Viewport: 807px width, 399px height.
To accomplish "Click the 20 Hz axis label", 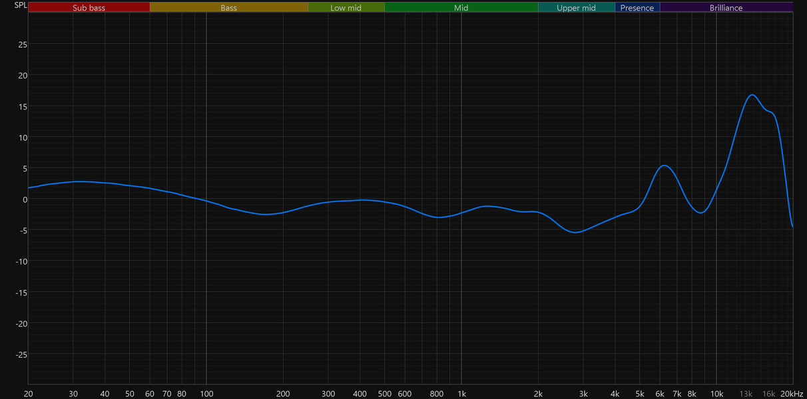I will [29, 394].
